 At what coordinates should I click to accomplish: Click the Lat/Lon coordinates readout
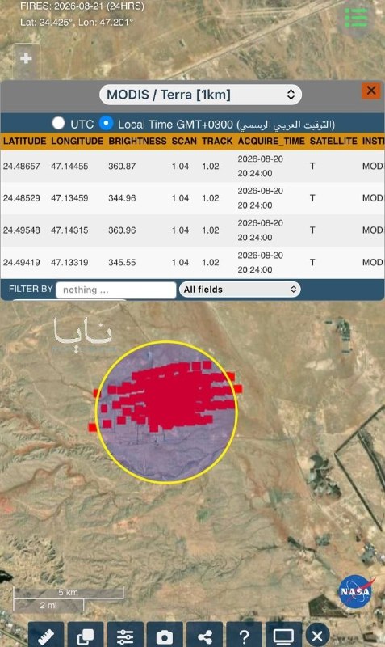coord(76,23)
